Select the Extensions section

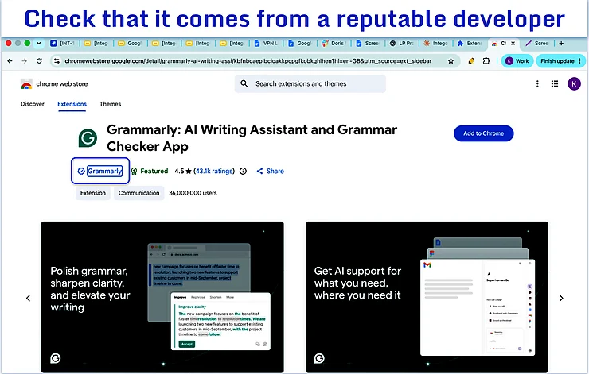point(72,104)
